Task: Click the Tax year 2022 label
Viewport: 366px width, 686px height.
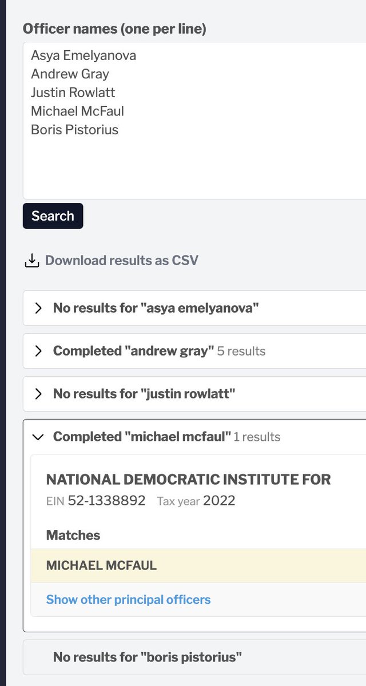Action: (196, 501)
